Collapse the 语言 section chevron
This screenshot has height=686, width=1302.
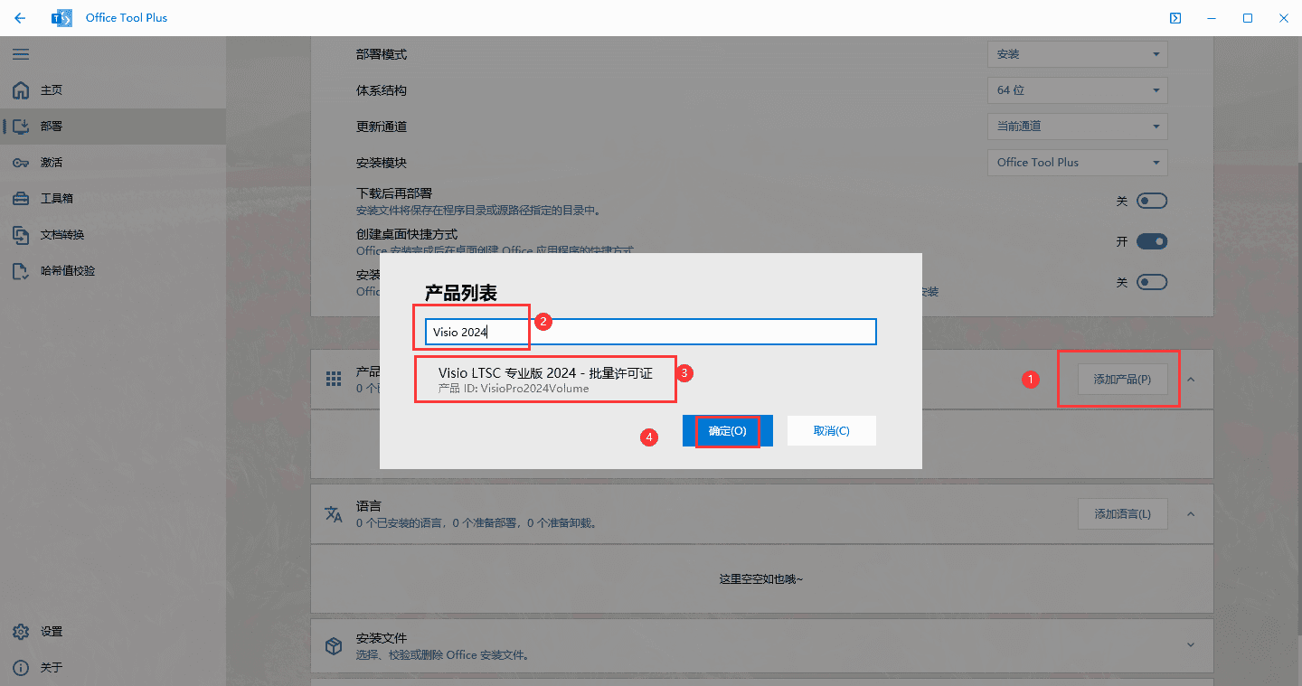coord(1191,513)
